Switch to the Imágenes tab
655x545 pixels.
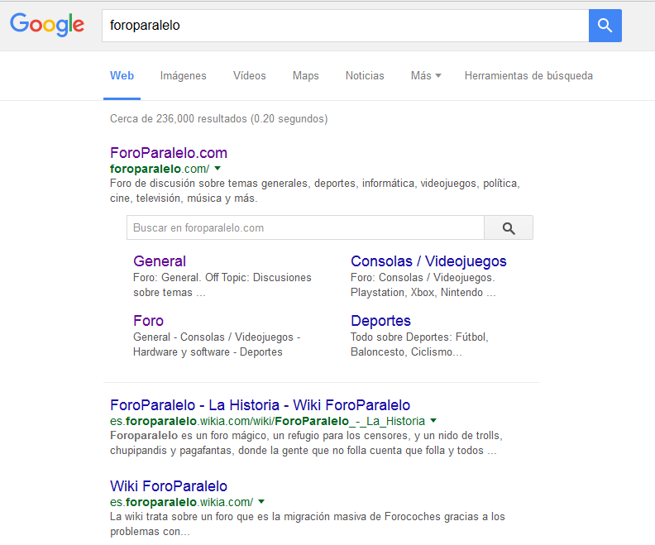[184, 76]
